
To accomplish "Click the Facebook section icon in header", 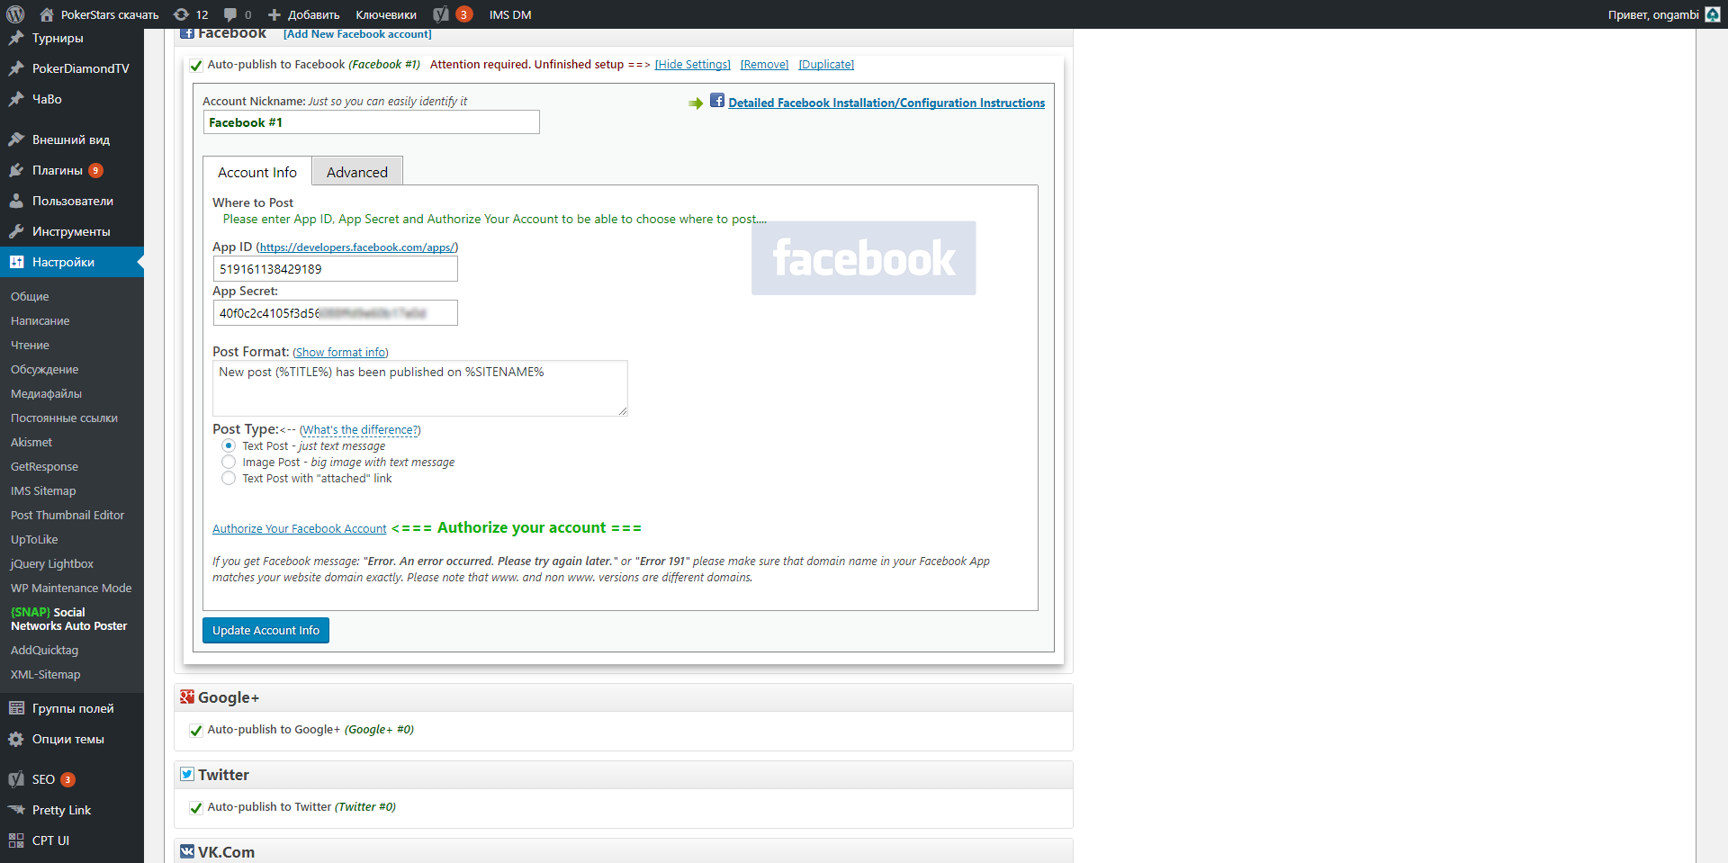I will tap(187, 33).
